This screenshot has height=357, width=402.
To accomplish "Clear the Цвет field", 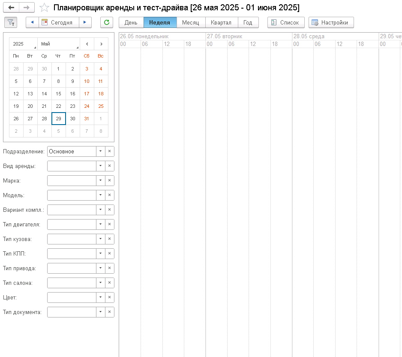I will (x=109, y=297).
